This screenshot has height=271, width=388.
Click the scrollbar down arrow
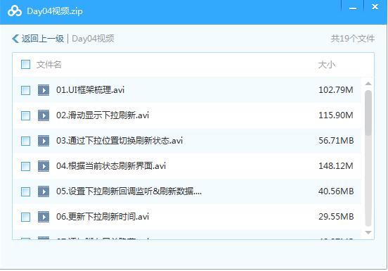click(368, 232)
